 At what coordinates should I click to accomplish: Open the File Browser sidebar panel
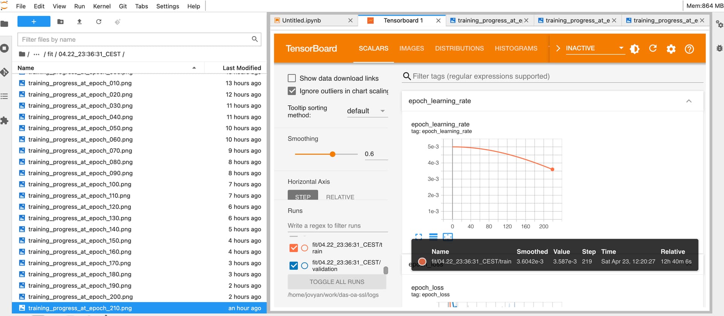coord(5,24)
